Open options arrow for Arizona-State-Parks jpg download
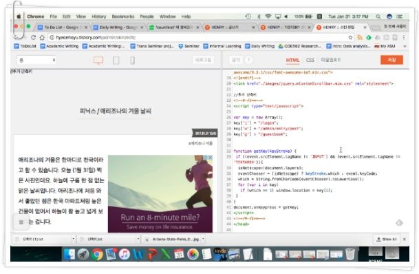Screen dimensions: 419x274 click(203, 239)
